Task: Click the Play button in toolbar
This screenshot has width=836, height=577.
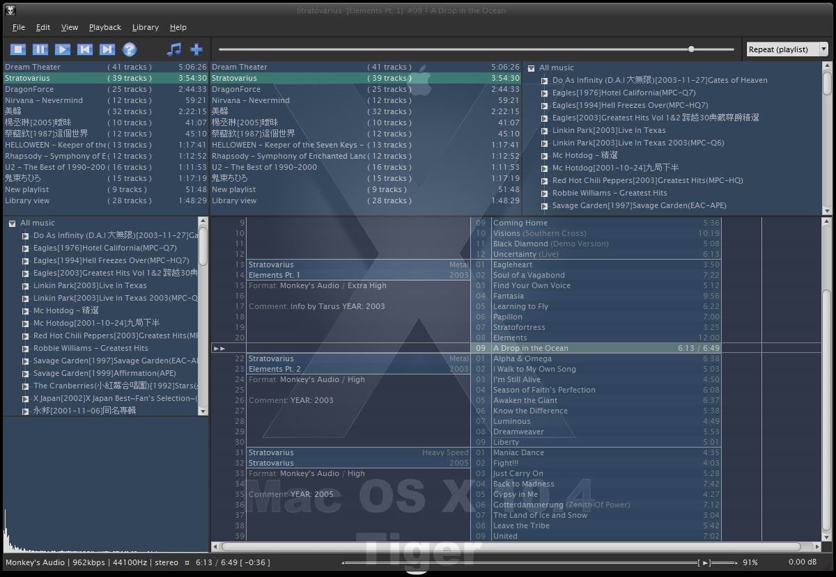Action: pos(63,49)
